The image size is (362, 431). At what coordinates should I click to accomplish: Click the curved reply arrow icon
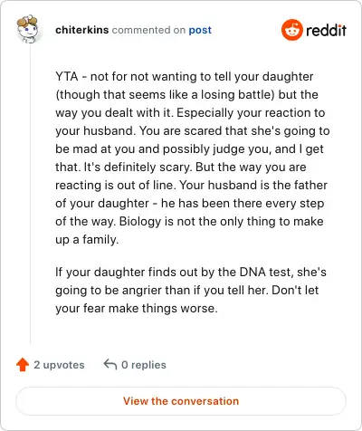(x=110, y=364)
